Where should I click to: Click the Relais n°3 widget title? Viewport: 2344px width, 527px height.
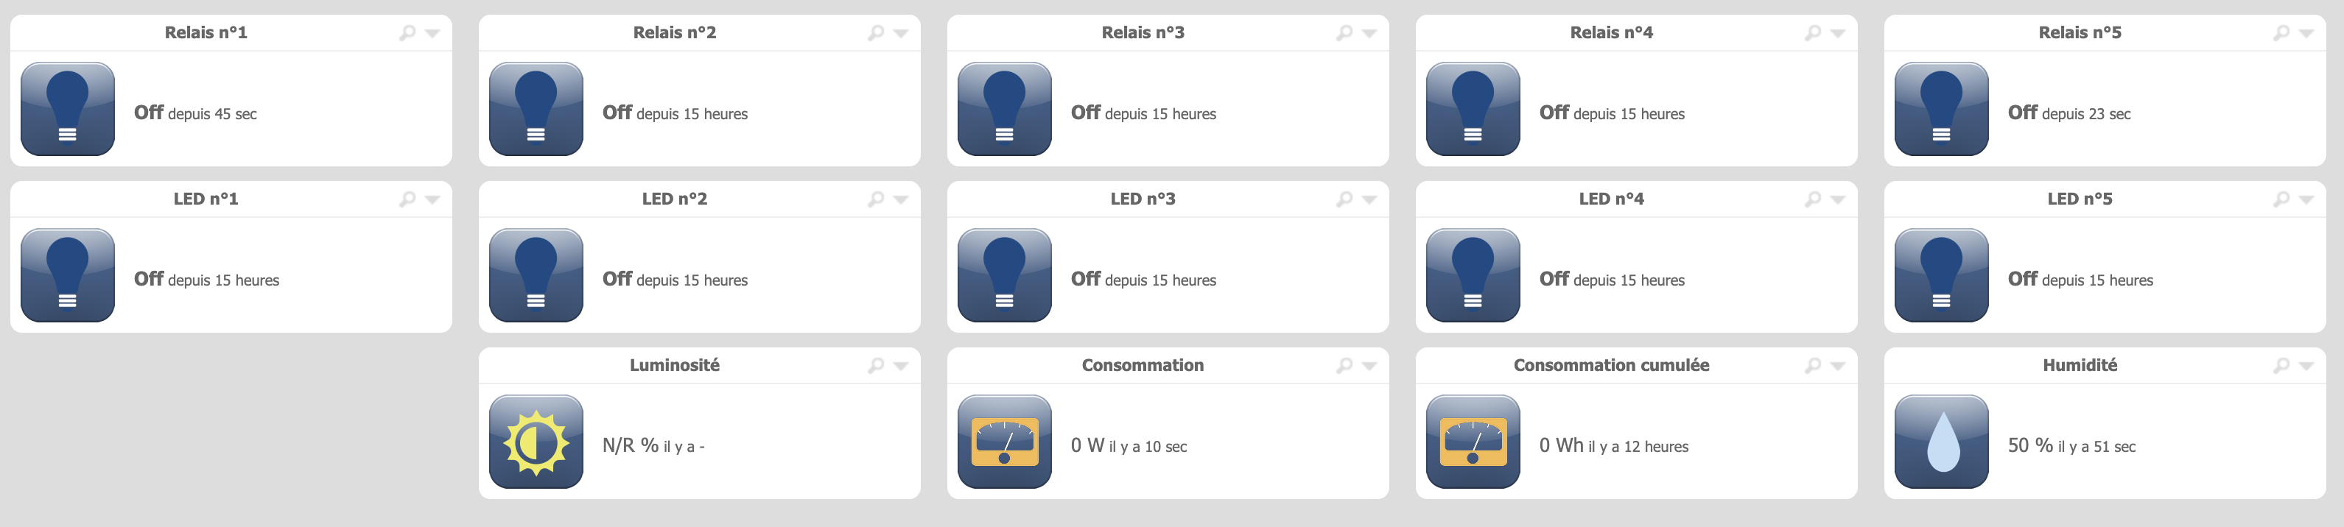coord(1143,32)
